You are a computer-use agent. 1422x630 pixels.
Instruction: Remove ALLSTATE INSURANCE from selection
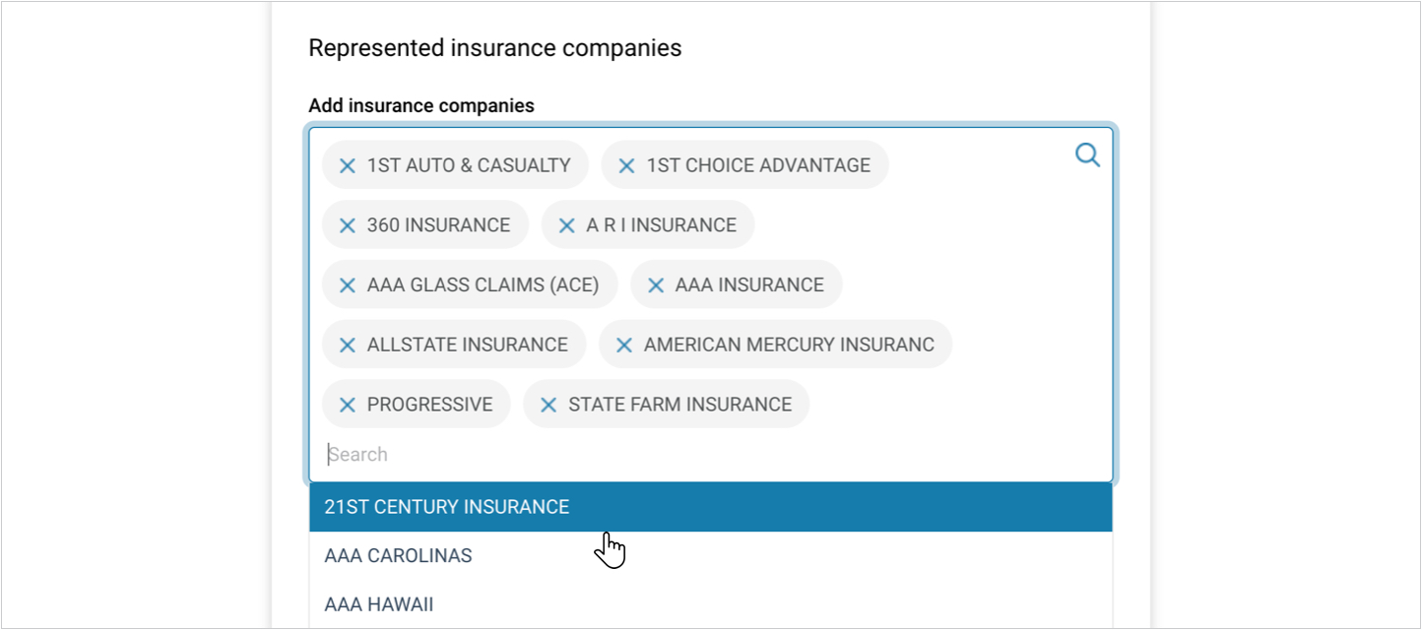347,346
